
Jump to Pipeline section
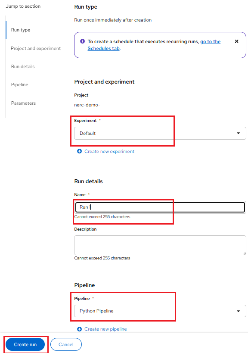click(19, 84)
